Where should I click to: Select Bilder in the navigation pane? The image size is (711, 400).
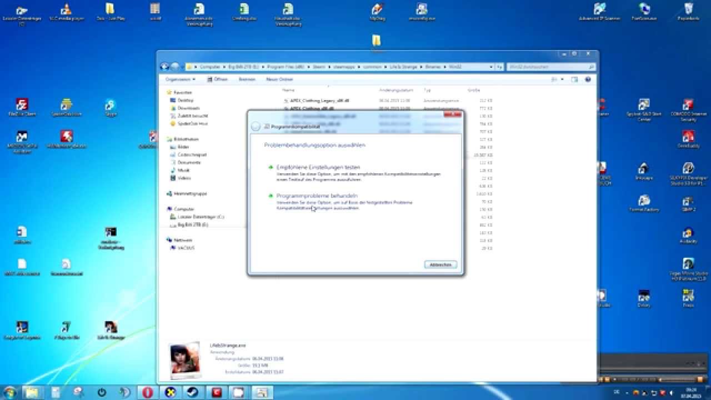pyautogui.click(x=183, y=147)
